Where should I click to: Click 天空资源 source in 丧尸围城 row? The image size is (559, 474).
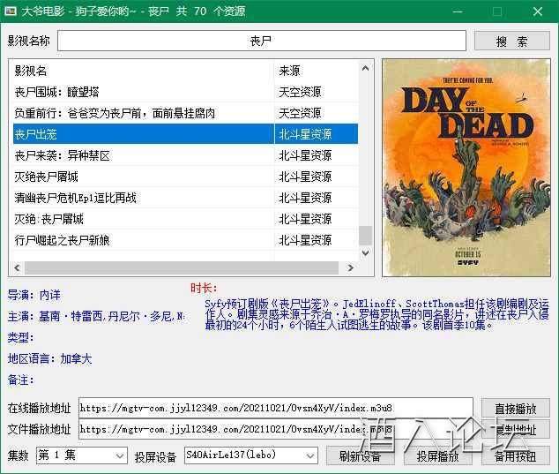[300, 92]
